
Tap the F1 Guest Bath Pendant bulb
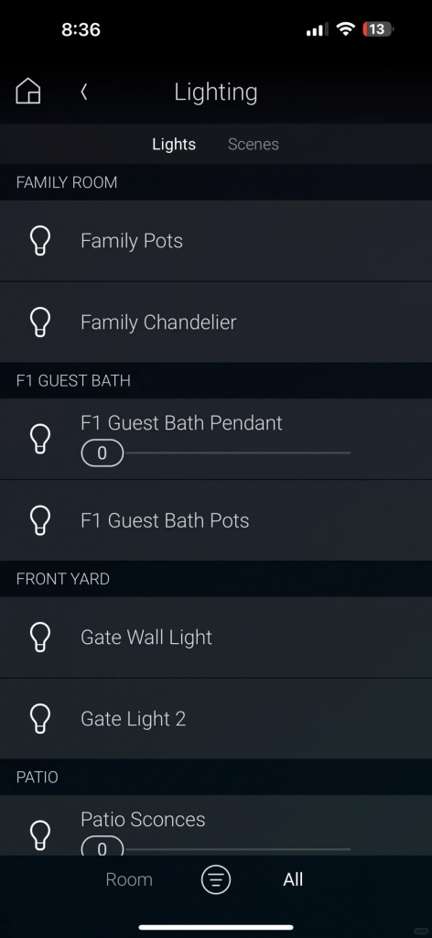[40, 439]
